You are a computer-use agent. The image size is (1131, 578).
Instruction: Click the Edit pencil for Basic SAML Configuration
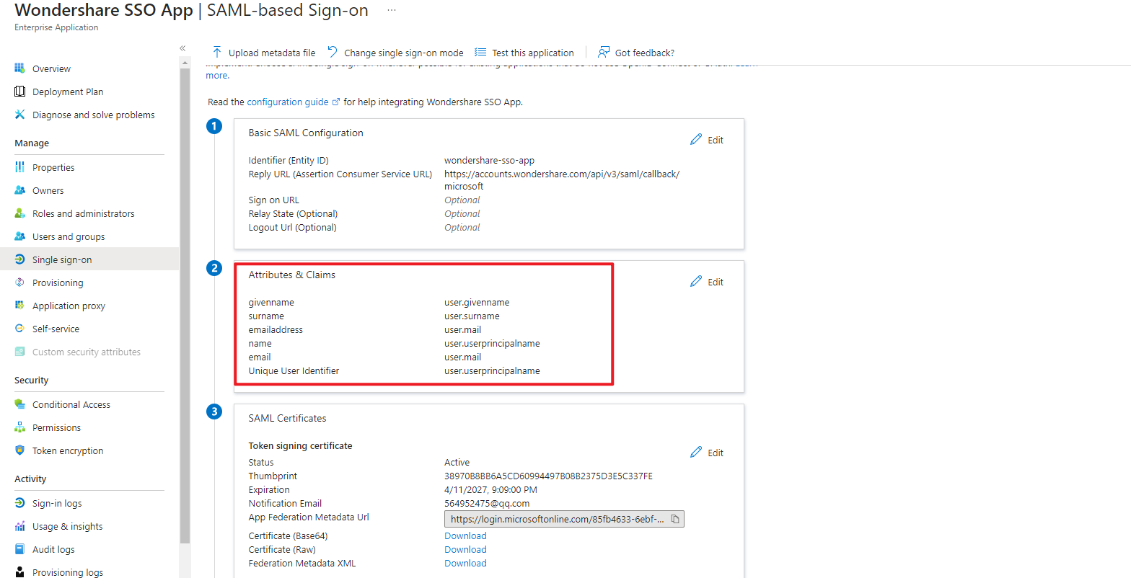point(707,139)
